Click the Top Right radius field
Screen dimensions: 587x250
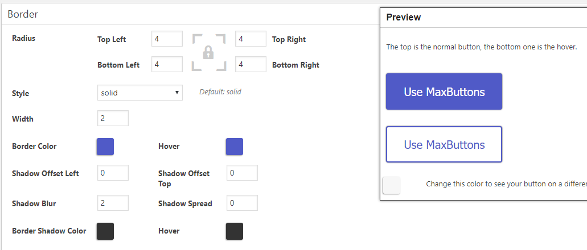click(x=251, y=39)
